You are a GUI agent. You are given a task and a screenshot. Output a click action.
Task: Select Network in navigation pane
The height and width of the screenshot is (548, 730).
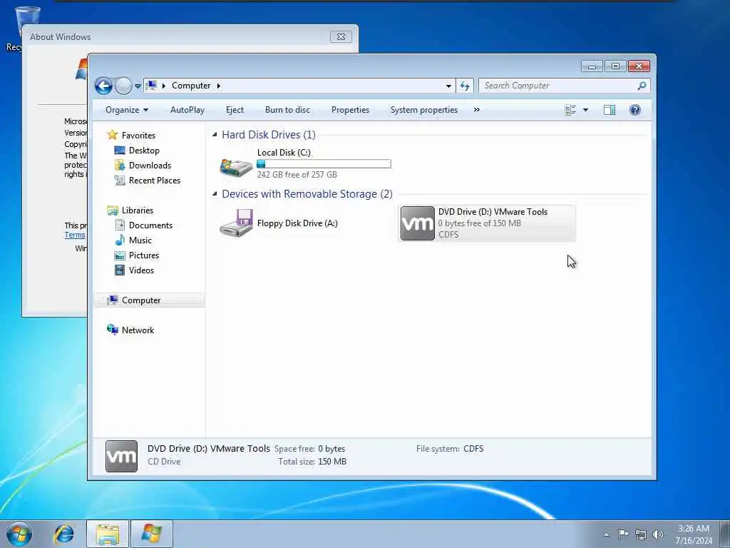(138, 330)
